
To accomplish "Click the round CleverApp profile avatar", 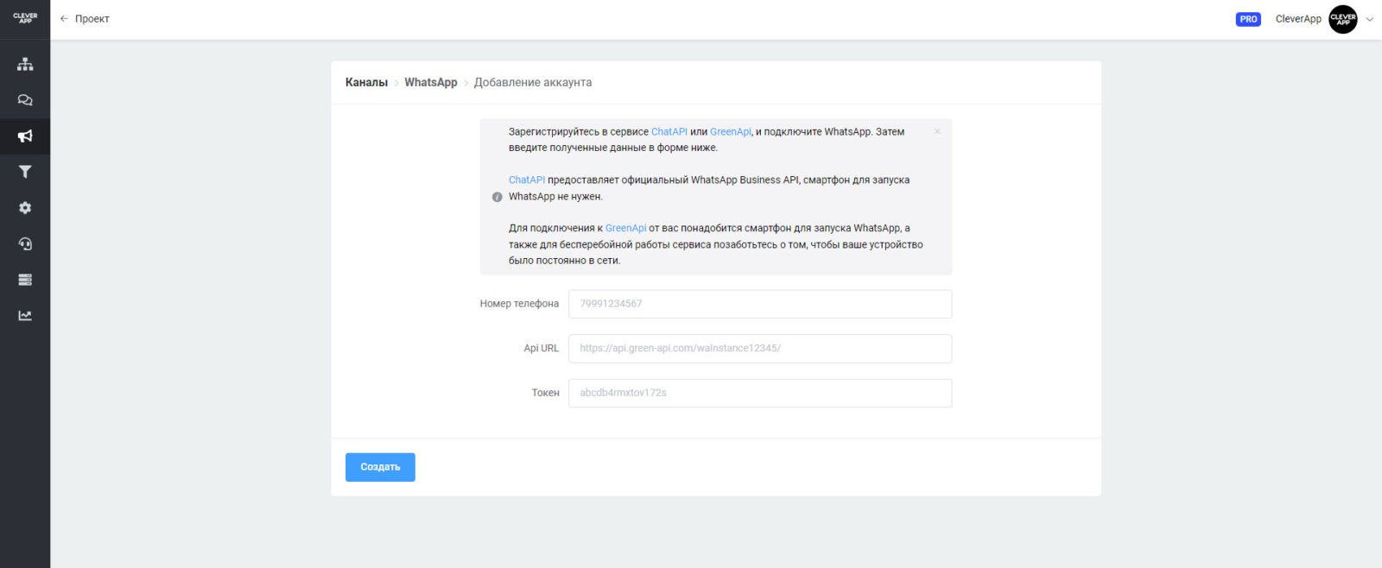I will pyautogui.click(x=1342, y=19).
